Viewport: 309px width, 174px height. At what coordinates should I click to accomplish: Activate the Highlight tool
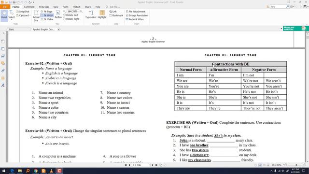click(x=102, y=14)
